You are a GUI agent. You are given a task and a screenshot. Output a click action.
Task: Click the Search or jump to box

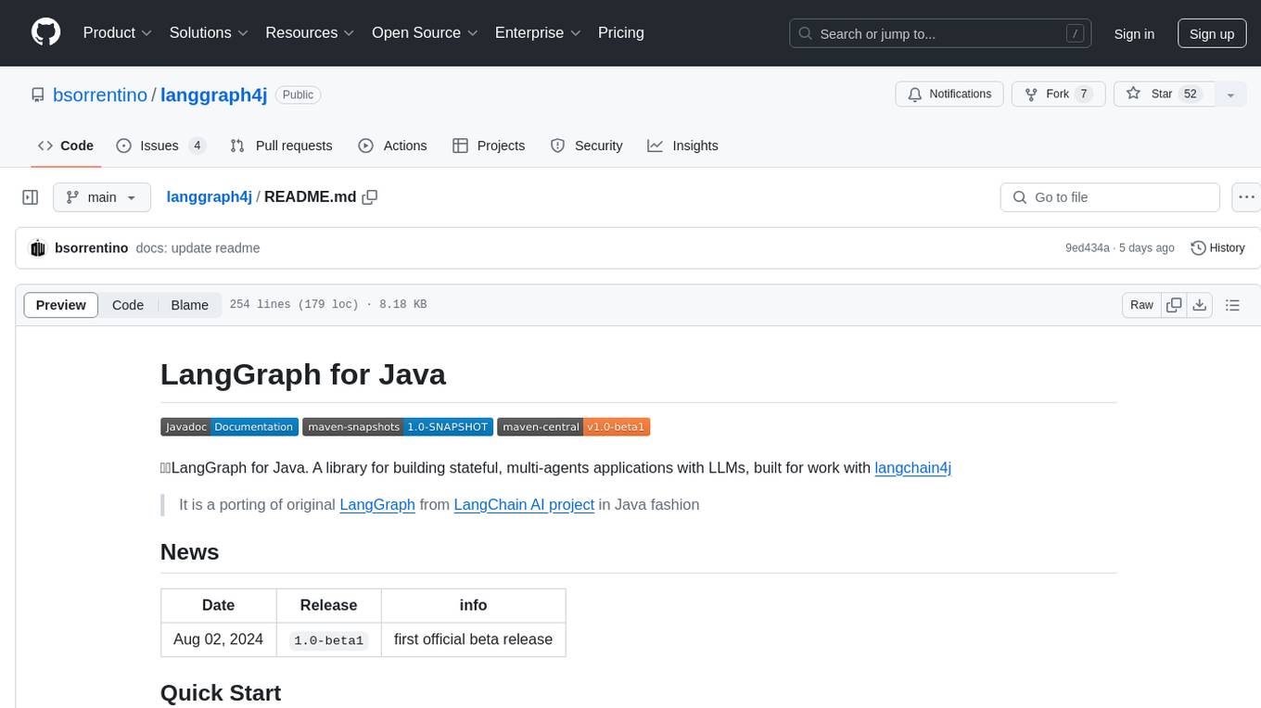[x=942, y=33]
